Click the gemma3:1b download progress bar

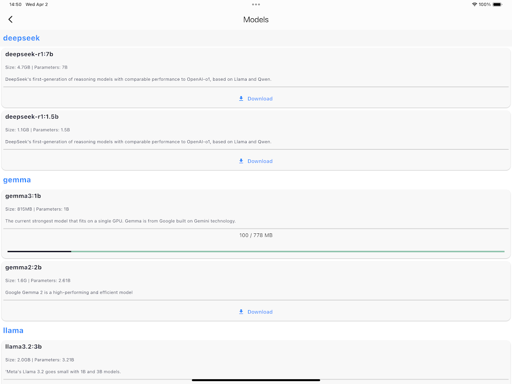[256, 251]
